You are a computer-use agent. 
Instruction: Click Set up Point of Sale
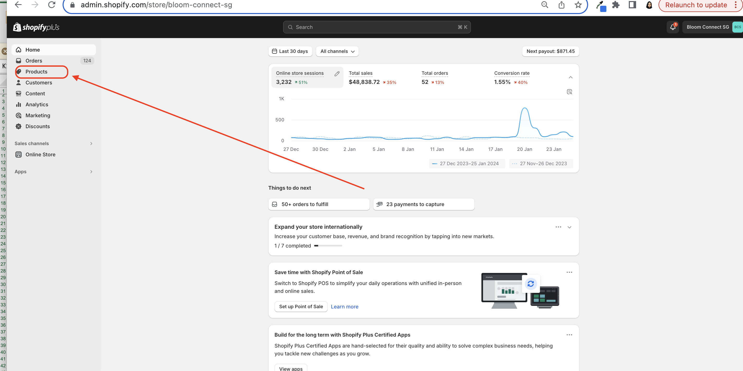[x=301, y=306]
